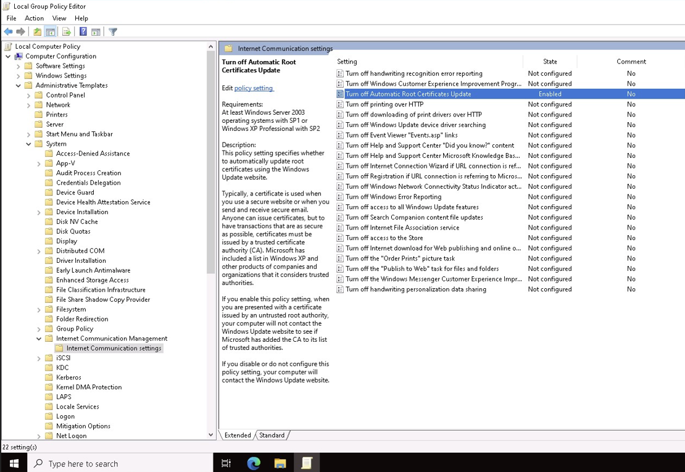Viewport: 685px width, 472px height.
Task: Expand the Filesystem folder node
Action: (39, 310)
